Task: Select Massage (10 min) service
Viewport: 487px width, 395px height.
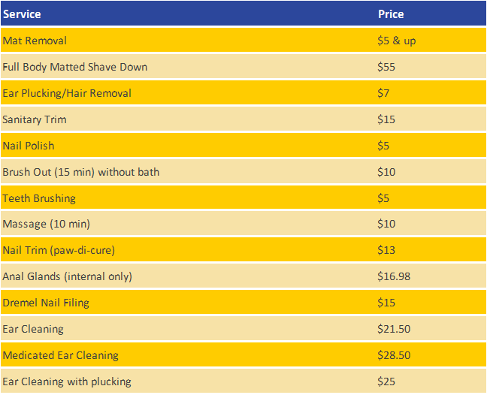Action: click(x=47, y=224)
